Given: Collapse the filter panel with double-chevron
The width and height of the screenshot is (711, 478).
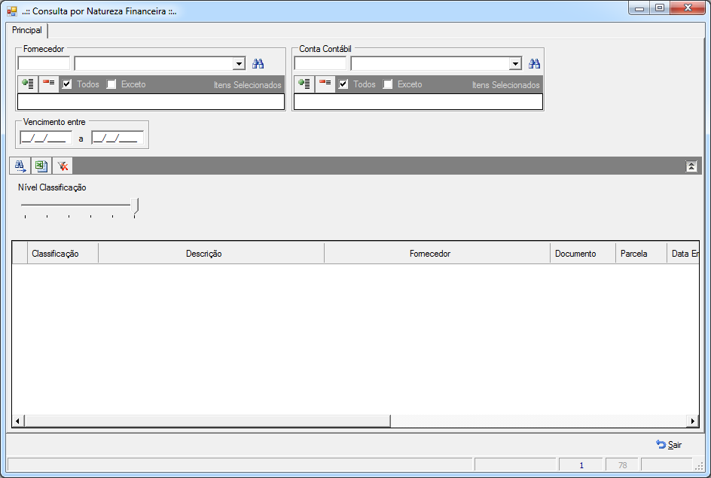Looking at the screenshot, I should (691, 166).
